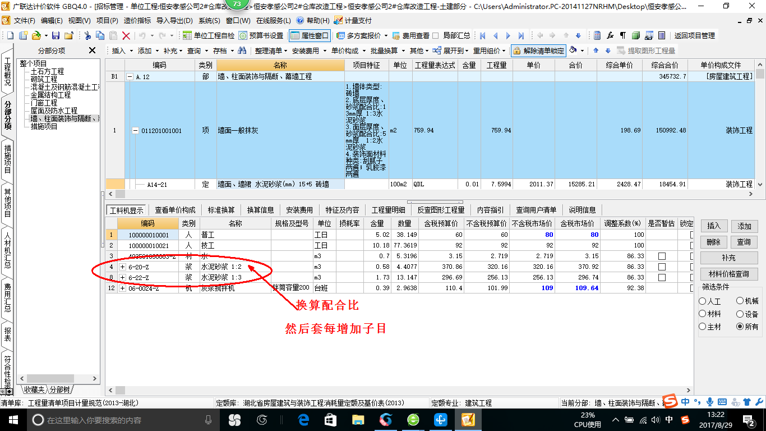The height and width of the screenshot is (431, 766).
Task: Switch to the 标准换算 tab
Action: pyautogui.click(x=221, y=210)
